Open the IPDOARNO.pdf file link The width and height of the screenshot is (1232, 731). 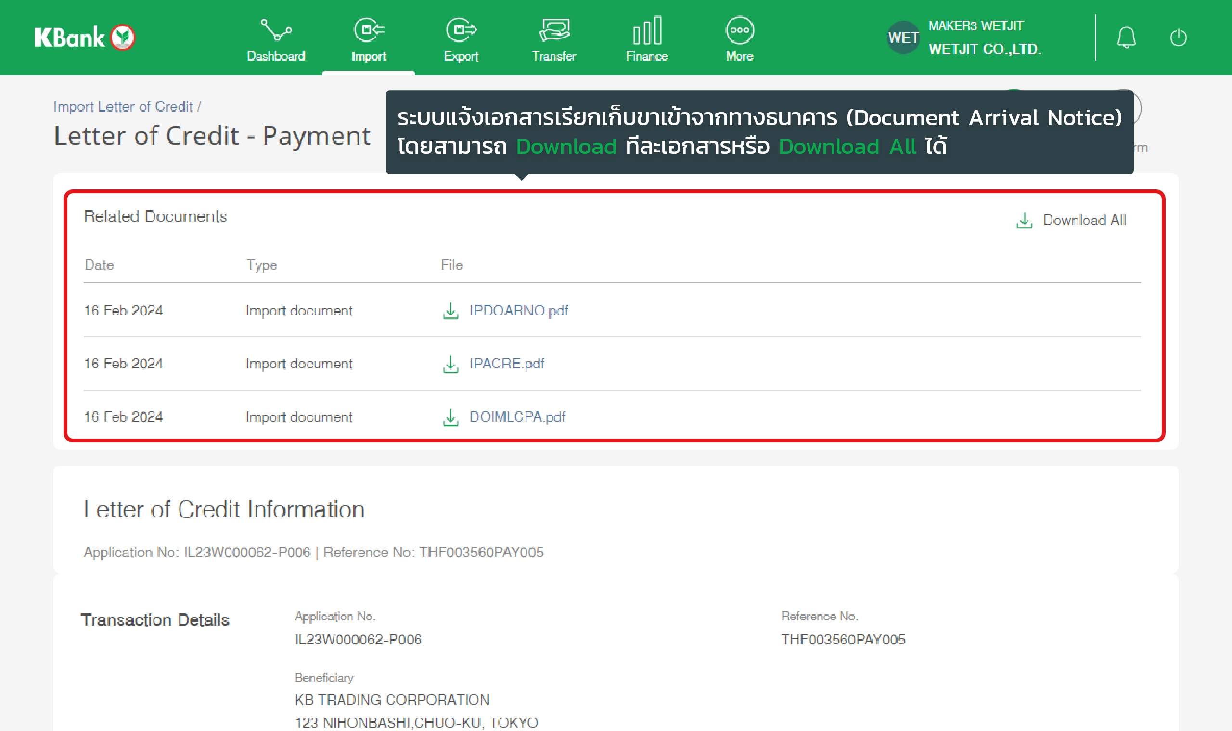pos(518,311)
